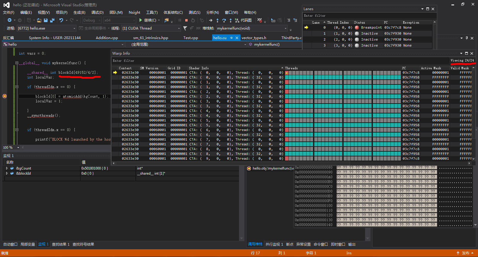Switch to the Test.cpp tab
The height and width of the screenshot is (257, 478).
[x=191, y=38]
